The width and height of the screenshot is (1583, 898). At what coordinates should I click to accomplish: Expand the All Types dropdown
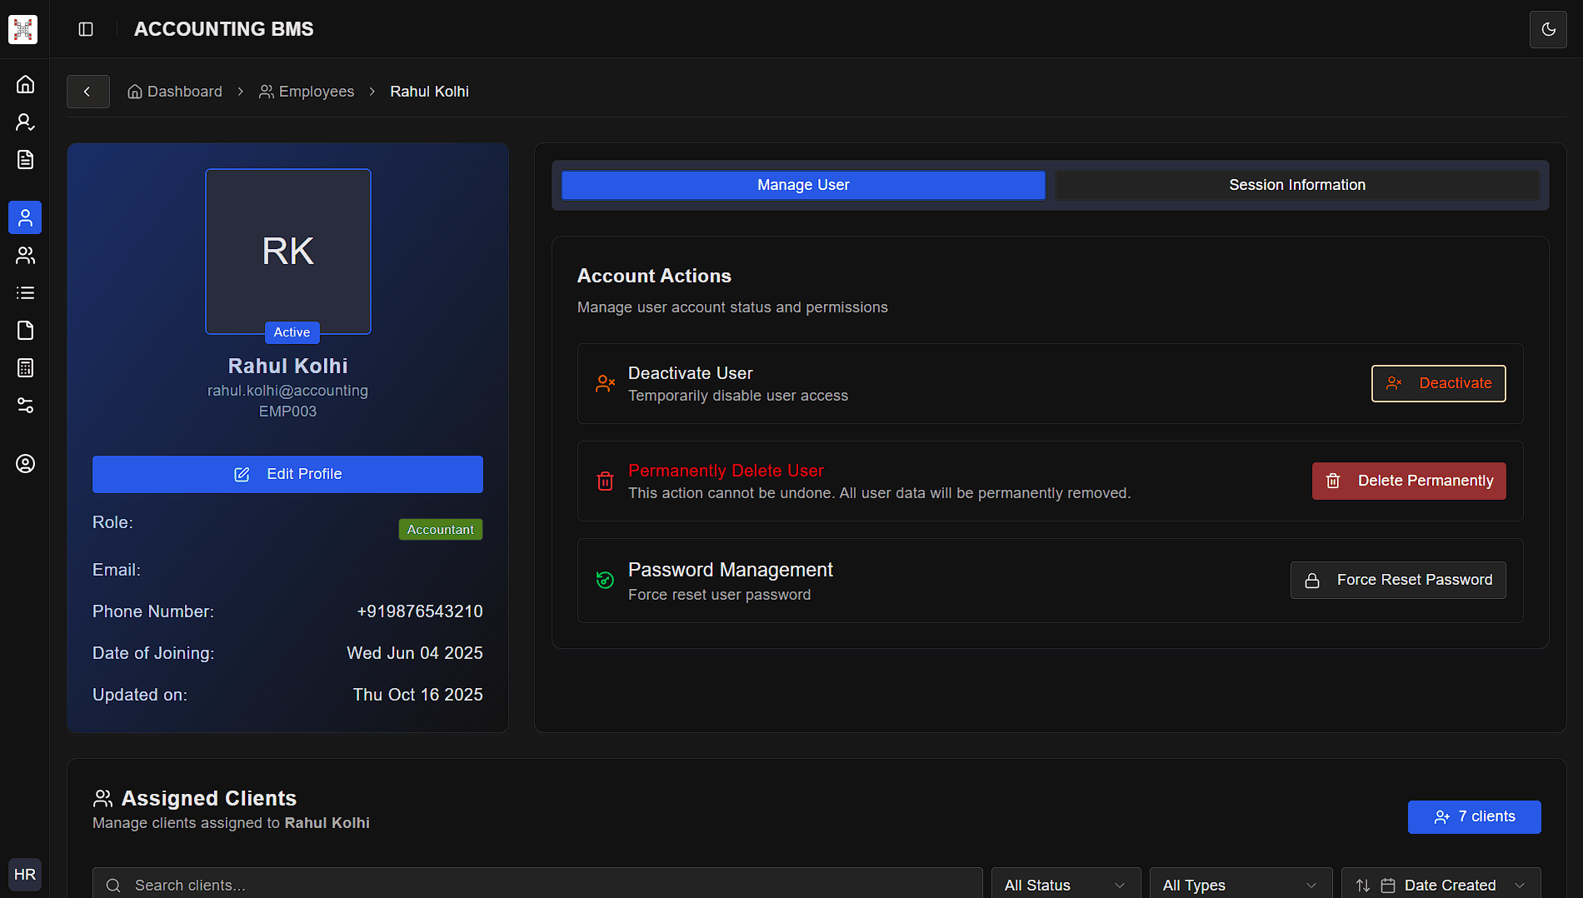point(1241,884)
